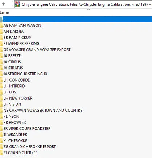152x158 pixels.
Task: Select the ZJ GRAND CHERKEE folder
Action: 20,153
